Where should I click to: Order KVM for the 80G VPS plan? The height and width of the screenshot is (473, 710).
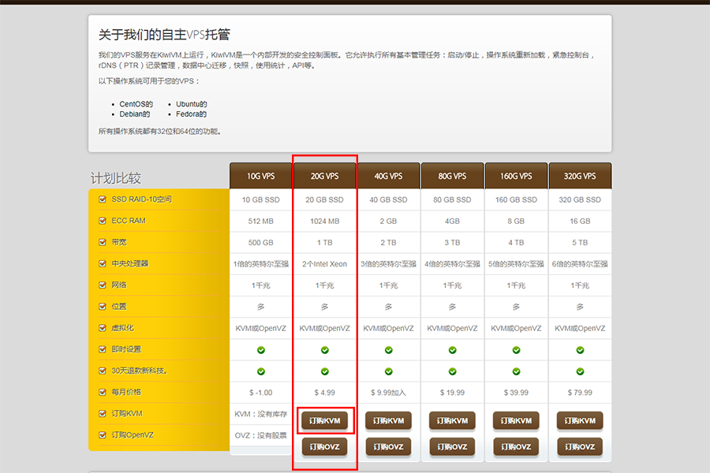[x=452, y=420]
